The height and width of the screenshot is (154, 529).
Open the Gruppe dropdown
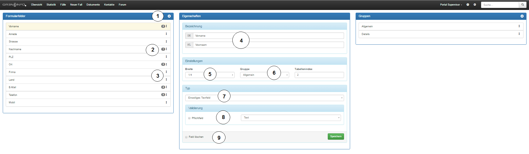coord(264,75)
